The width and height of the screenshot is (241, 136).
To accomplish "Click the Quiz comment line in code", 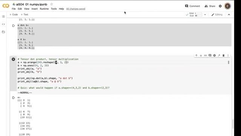I will pyautogui.click(x=64, y=88).
